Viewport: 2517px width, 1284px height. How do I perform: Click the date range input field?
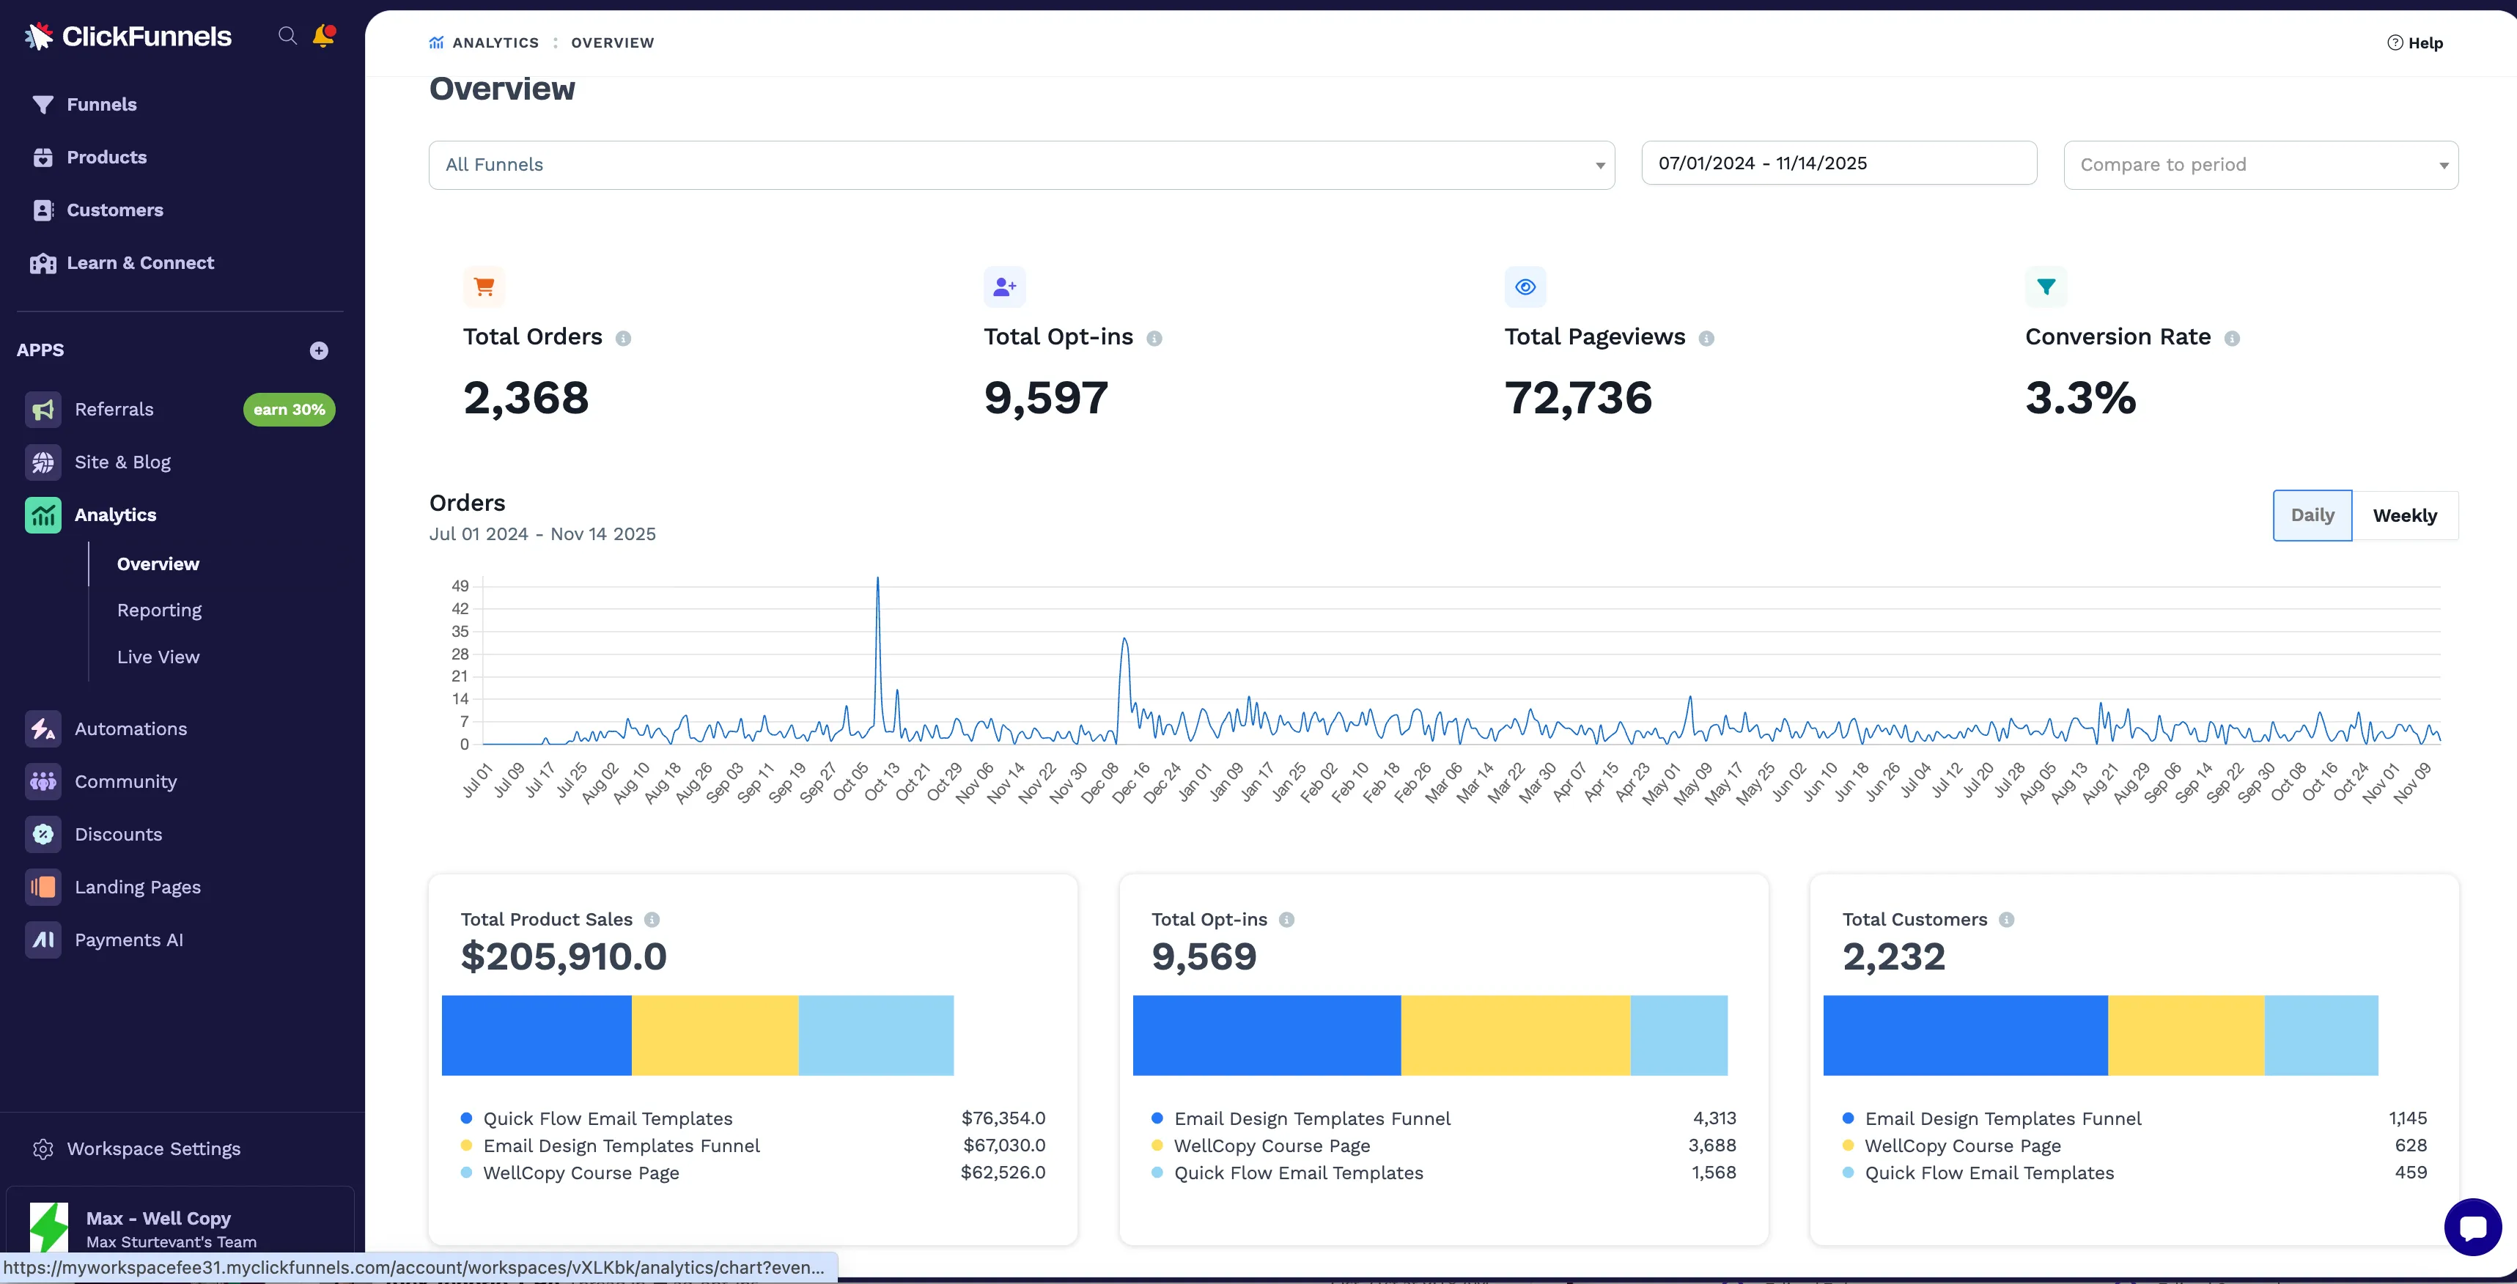coord(1838,163)
